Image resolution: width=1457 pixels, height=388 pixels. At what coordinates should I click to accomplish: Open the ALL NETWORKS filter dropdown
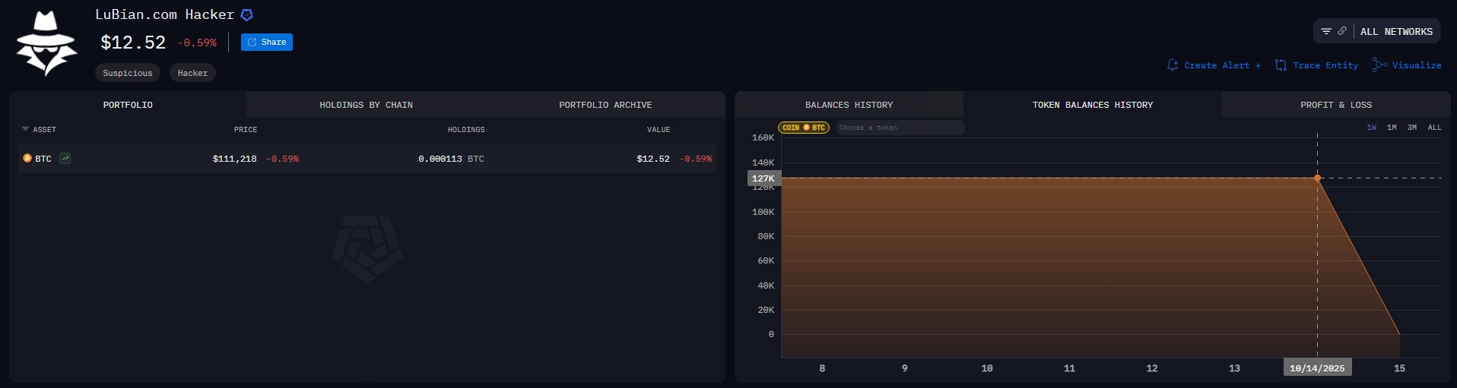[1395, 32]
